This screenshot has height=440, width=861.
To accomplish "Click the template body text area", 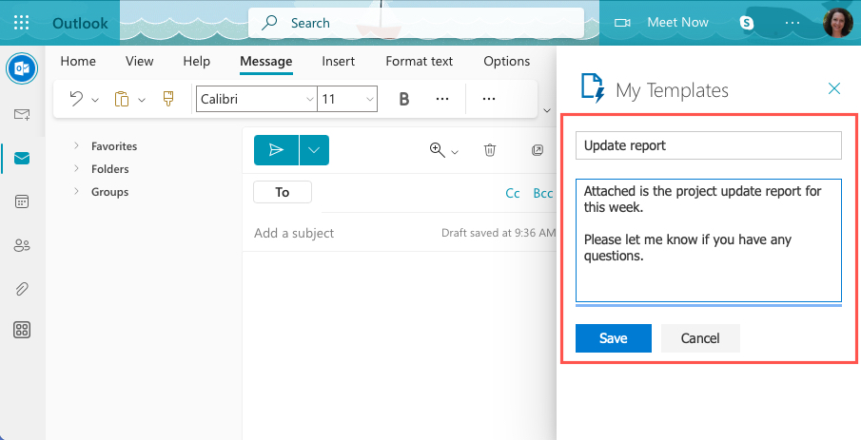I will (x=709, y=240).
